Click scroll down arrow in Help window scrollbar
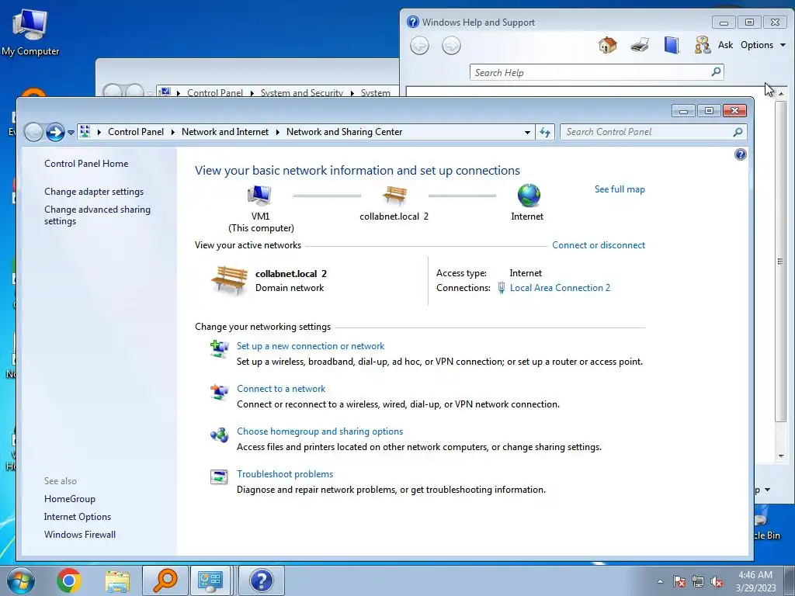 (781, 456)
